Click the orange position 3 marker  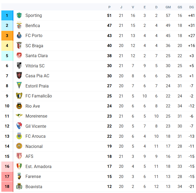point(7,36)
